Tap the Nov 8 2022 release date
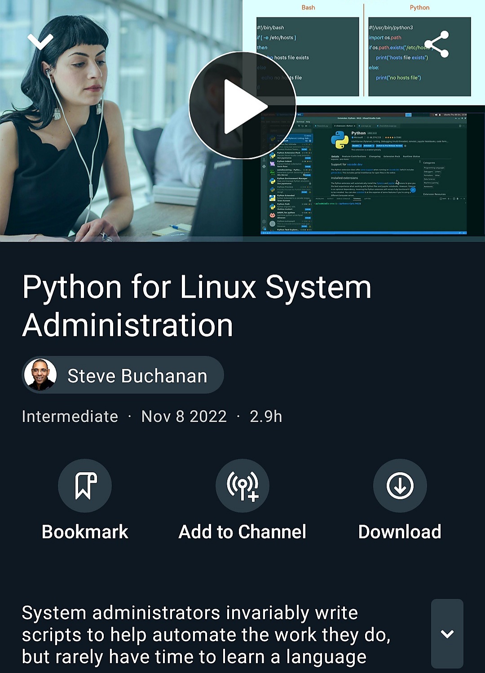 [x=183, y=416]
